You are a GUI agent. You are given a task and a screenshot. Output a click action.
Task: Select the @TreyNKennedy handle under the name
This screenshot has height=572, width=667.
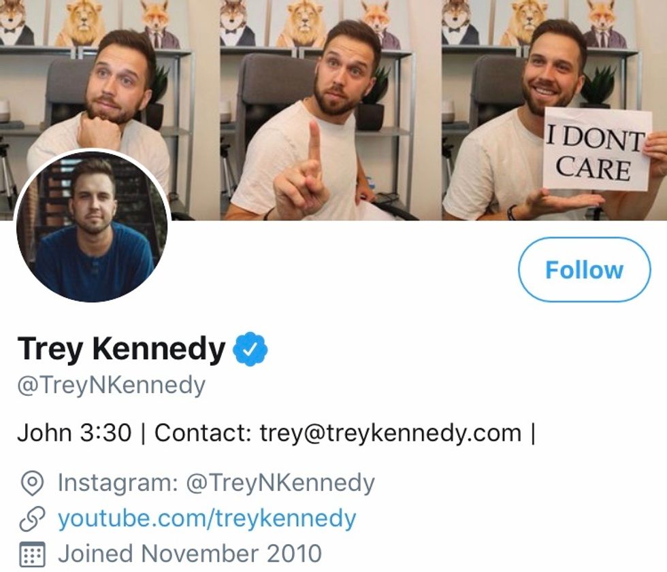pos(111,385)
